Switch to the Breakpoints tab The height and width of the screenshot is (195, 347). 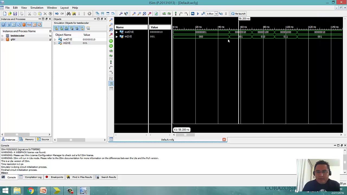coord(54,177)
